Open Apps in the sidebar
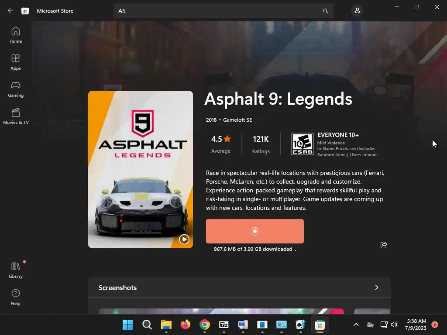447x335 pixels. click(x=16, y=62)
